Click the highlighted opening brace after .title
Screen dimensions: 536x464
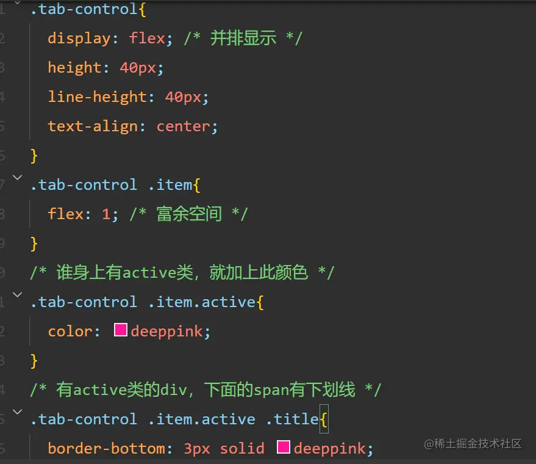tap(324, 419)
